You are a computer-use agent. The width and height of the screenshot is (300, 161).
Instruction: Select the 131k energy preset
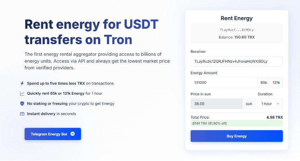click(x=276, y=83)
